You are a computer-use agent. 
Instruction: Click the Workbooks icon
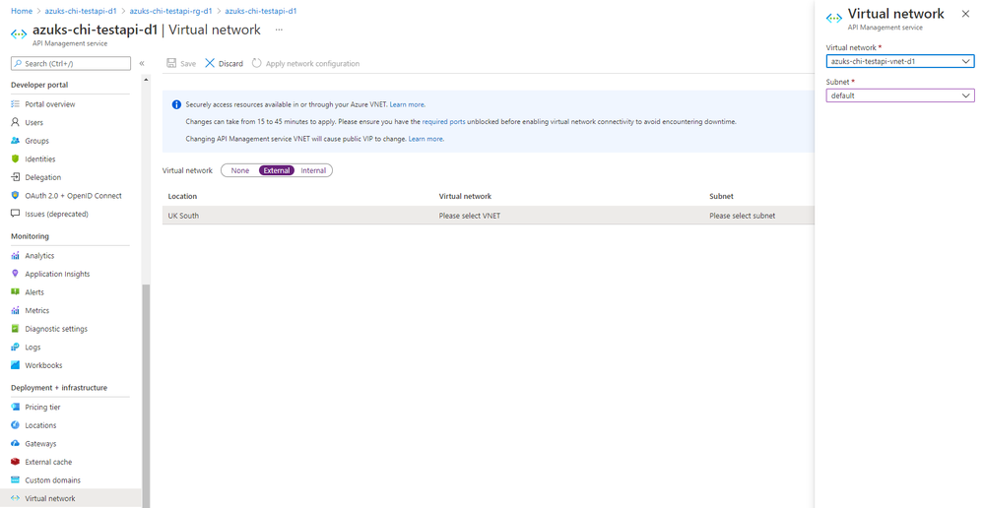[x=16, y=365]
